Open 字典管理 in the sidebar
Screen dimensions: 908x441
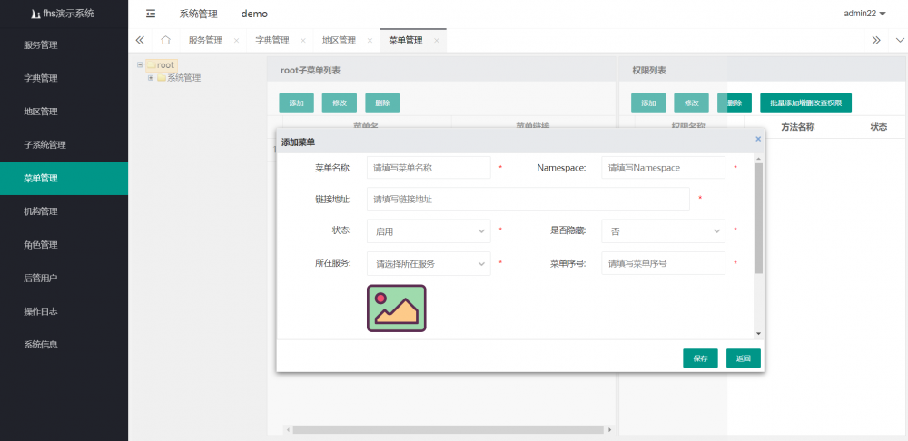pyautogui.click(x=64, y=78)
